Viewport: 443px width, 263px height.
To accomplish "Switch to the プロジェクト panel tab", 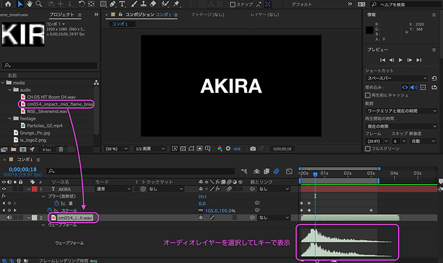I will pos(62,14).
